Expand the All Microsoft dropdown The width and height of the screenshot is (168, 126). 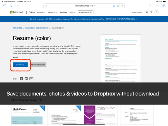click(x=137, y=12)
